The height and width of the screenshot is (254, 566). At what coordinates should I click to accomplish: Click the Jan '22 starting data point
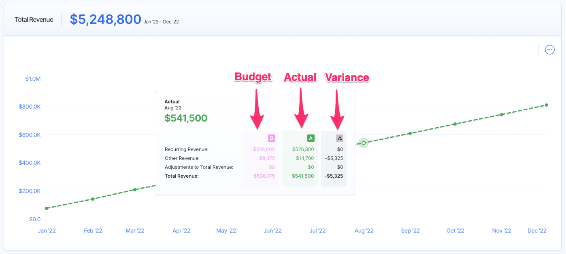47,208
